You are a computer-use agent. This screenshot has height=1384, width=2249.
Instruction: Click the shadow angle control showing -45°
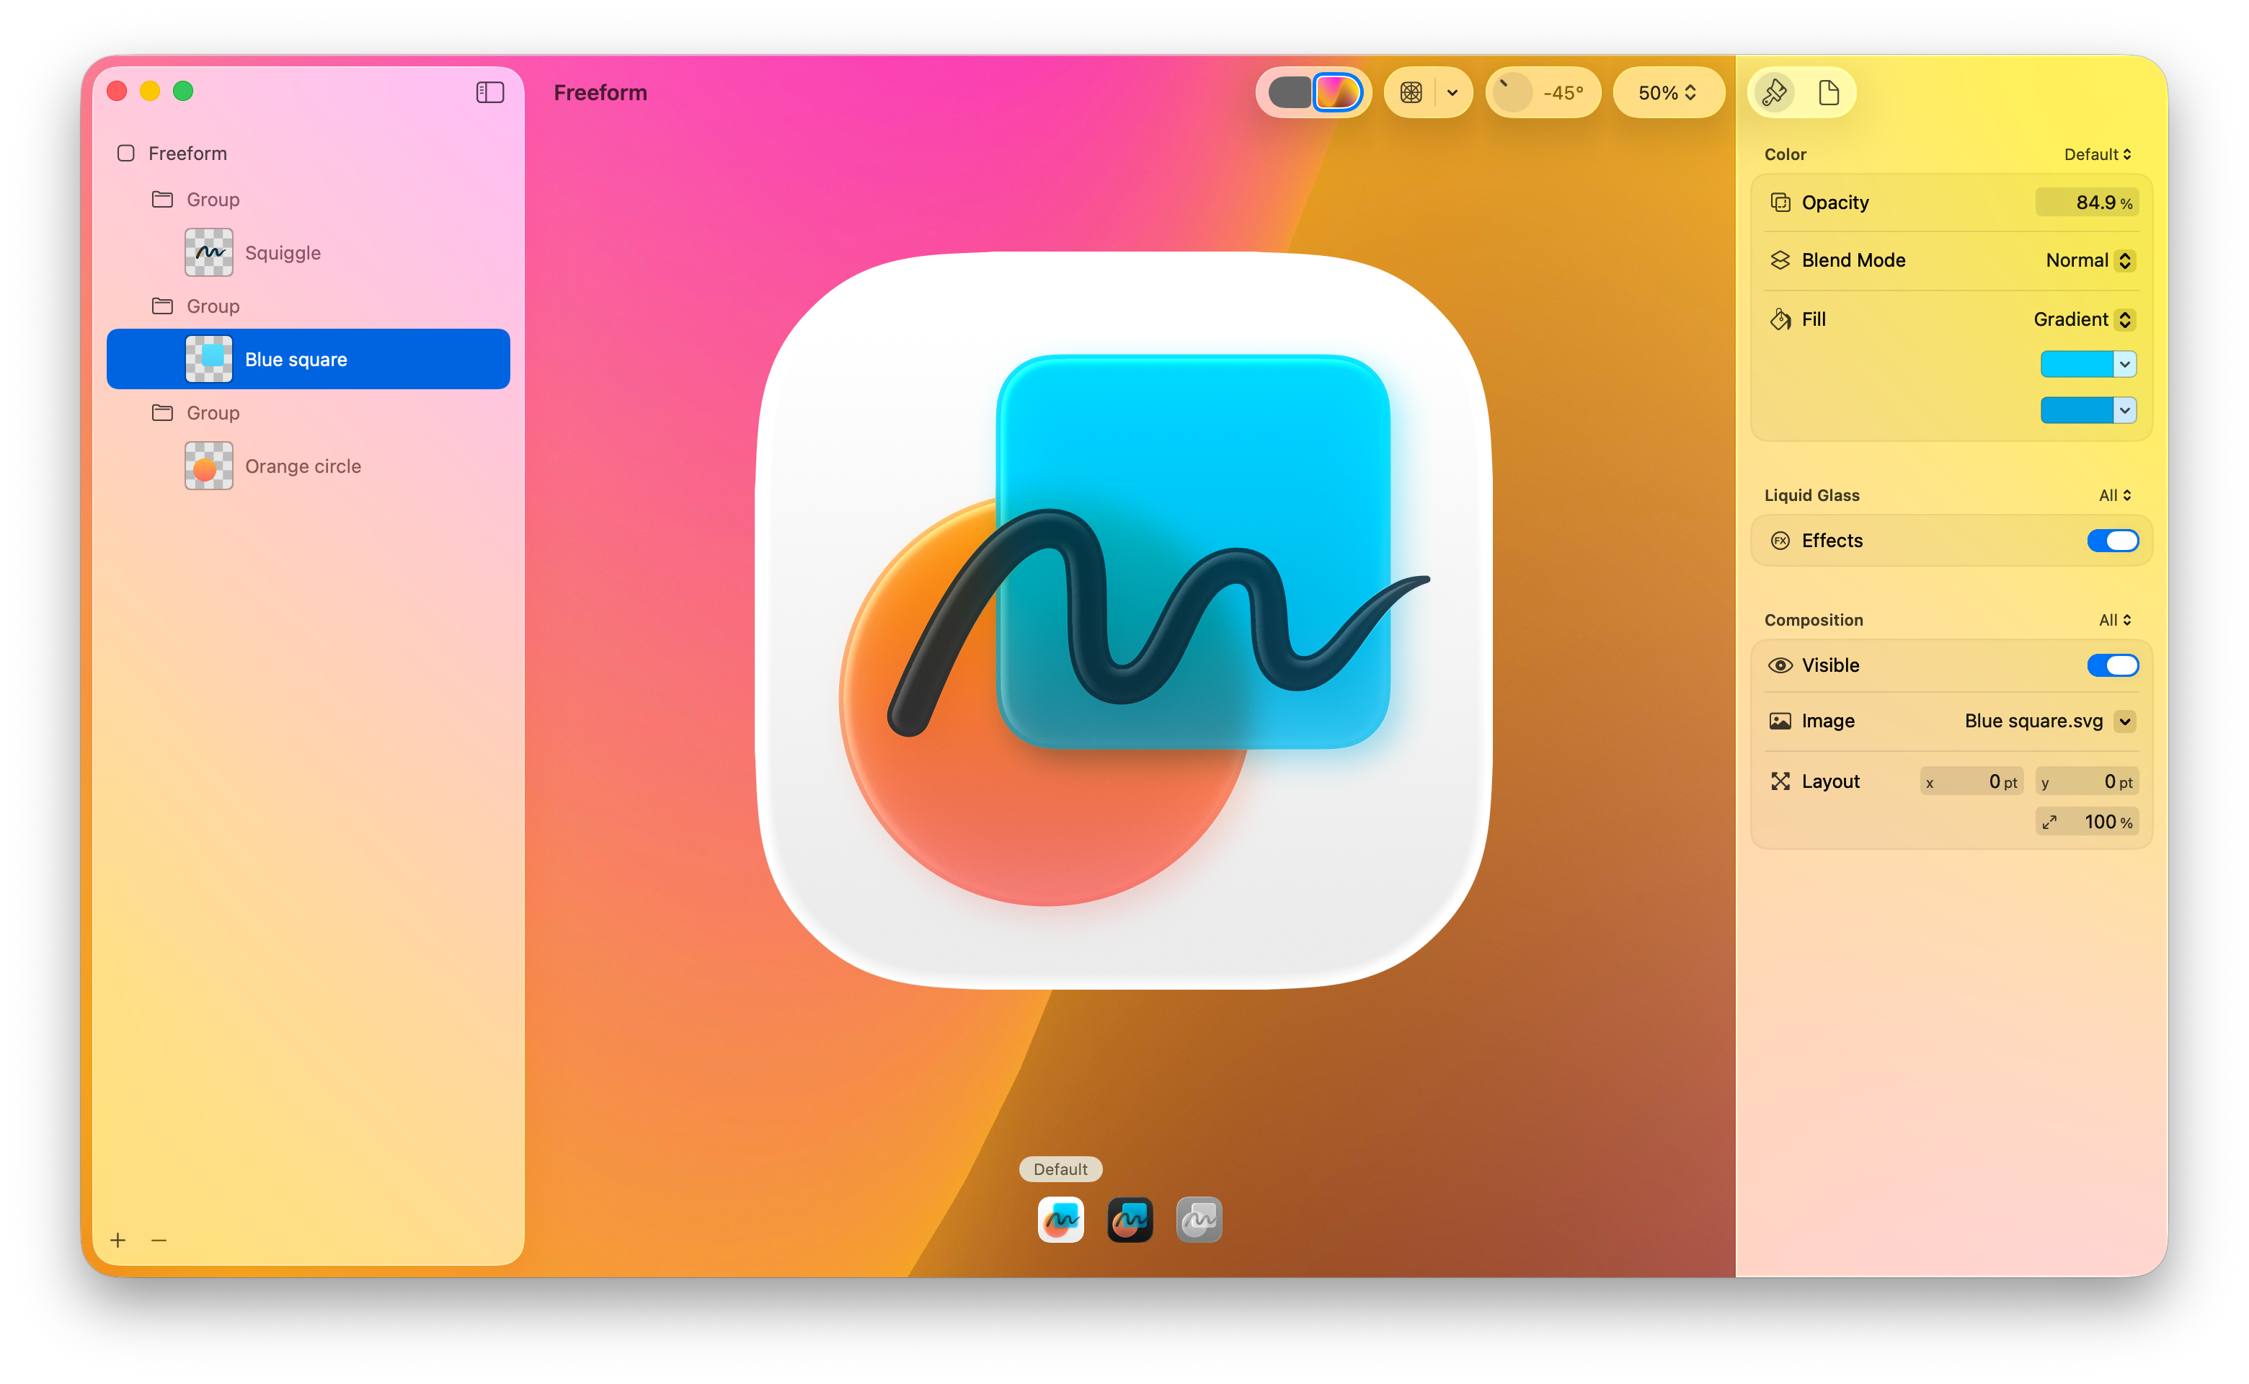(1543, 92)
